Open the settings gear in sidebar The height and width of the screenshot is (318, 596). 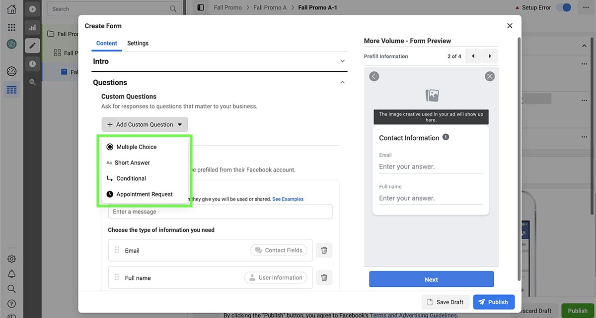tap(11, 259)
